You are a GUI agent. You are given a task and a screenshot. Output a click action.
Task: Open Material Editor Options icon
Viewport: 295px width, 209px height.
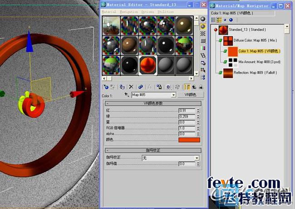pos(203,63)
